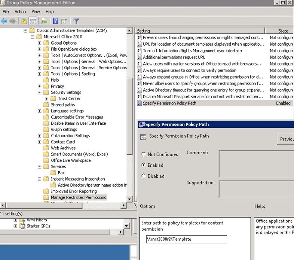Open the View menu
The width and height of the screenshot is (294, 260).
[x=36, y=12]
